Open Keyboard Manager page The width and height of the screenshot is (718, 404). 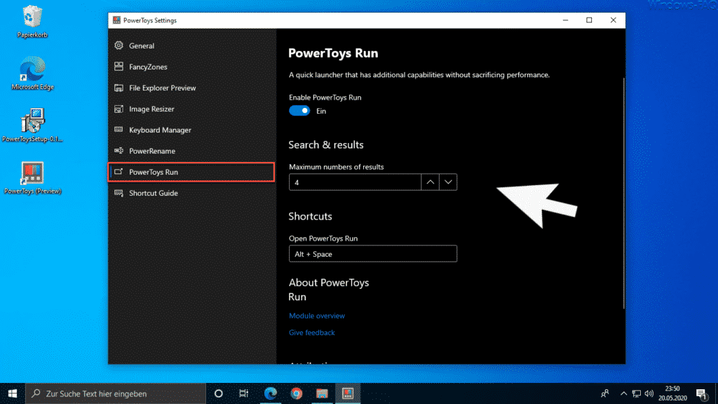[x=192, y=130]
